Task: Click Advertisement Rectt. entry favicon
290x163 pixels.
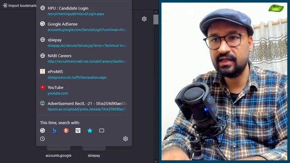Action: 42,103
